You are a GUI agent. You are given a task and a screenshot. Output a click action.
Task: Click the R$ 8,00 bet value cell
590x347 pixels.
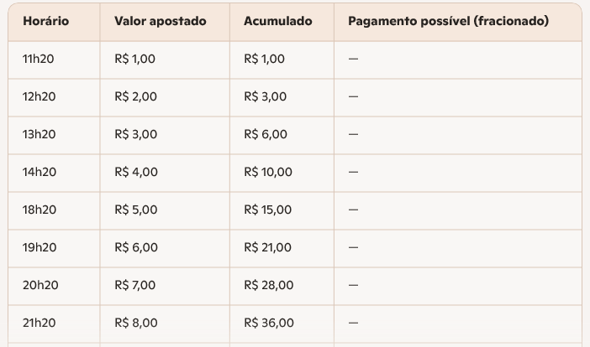(x=135, y=324)
